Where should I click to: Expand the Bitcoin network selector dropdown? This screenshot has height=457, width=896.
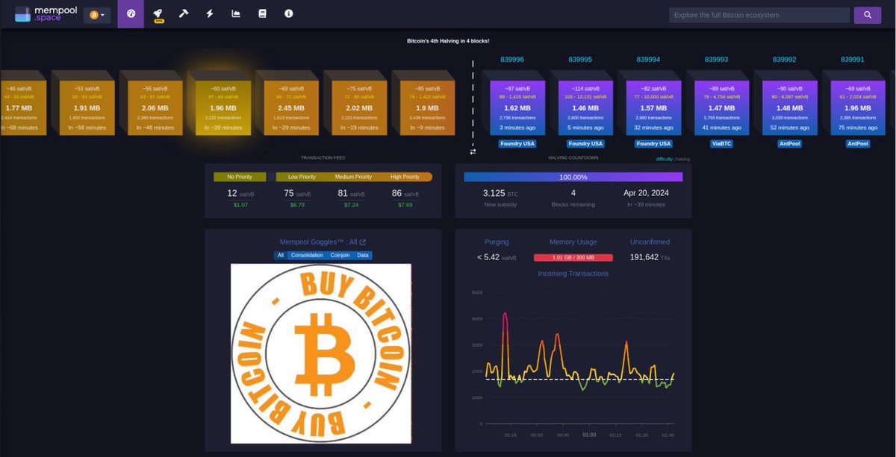[x=97, y=15]
